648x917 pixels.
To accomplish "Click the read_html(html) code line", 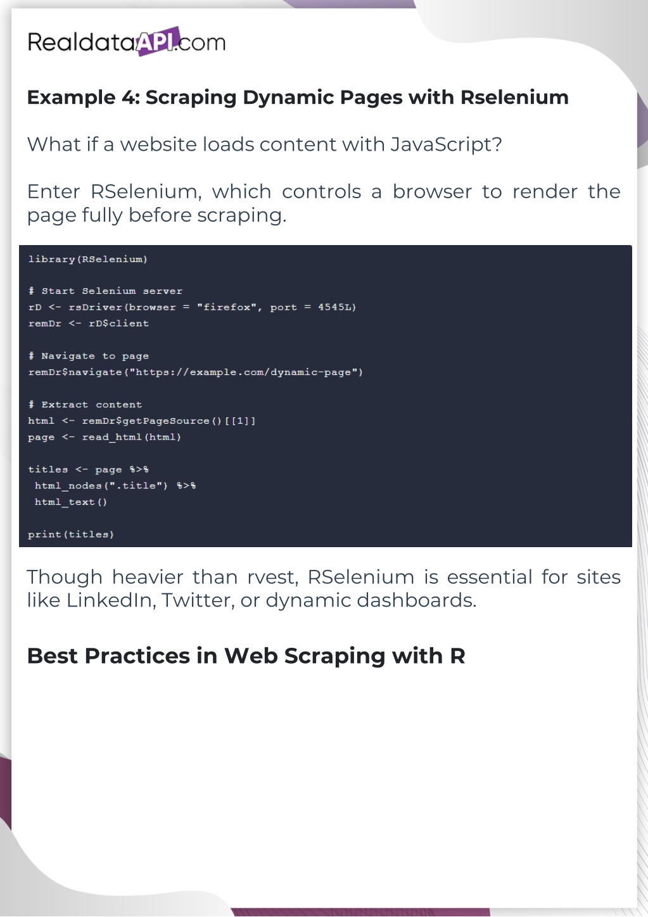I will click(x=105, y=437).
